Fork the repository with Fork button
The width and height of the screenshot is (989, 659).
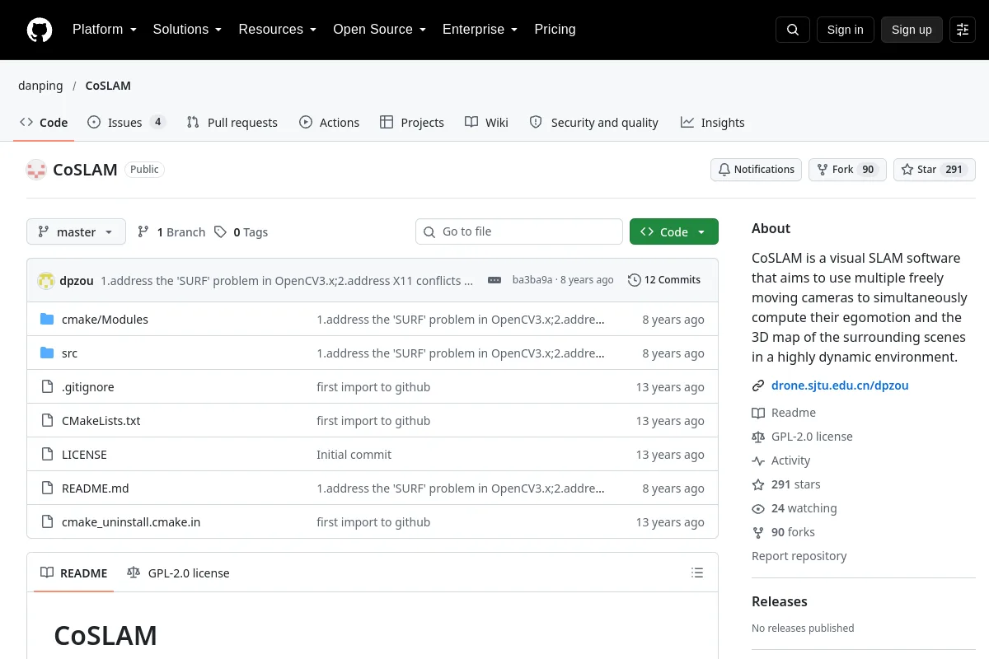pyautogui.click(x=847, y=170)
